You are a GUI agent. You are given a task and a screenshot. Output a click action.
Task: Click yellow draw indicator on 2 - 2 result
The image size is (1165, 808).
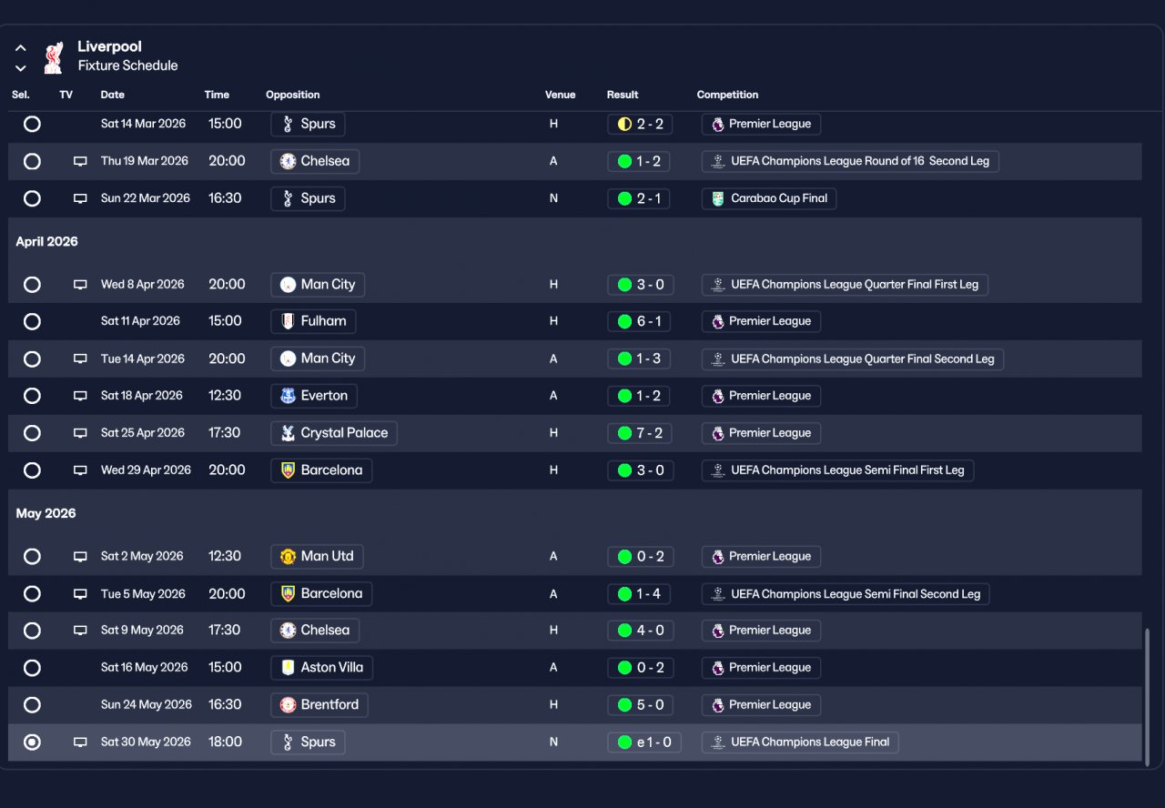(x=624, y=124)
